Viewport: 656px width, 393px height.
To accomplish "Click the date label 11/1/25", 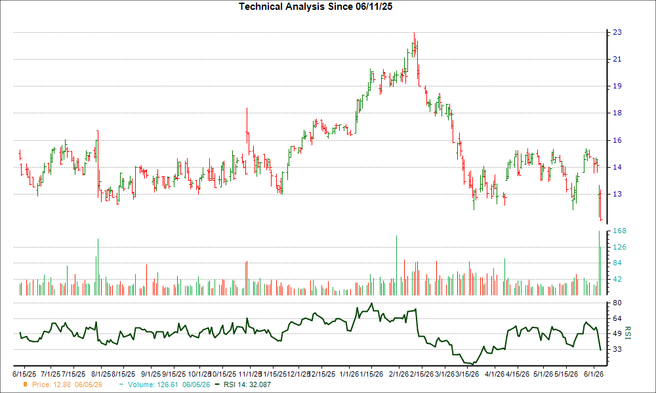I will pos(250,374).
